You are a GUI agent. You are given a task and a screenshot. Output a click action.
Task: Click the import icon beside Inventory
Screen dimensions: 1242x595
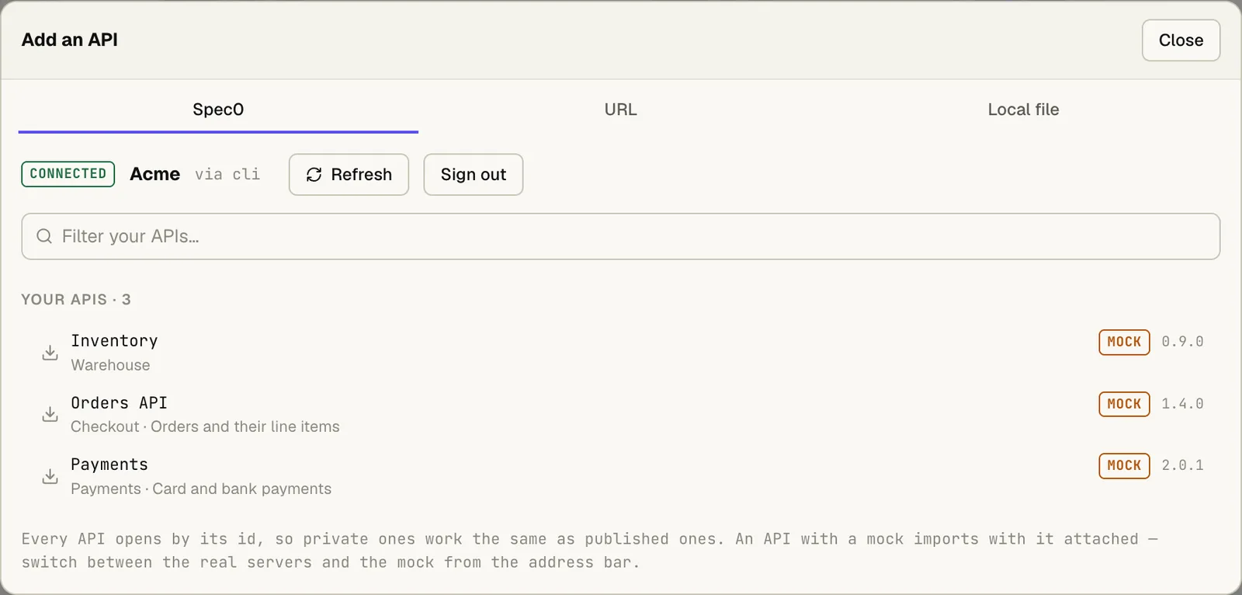(x=50, y=353)
